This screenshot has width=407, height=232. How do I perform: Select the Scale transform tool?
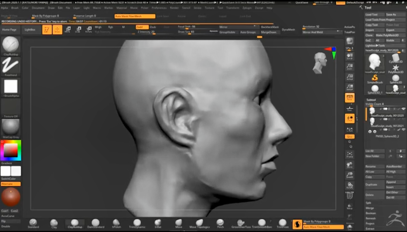(x=78, y=30)
